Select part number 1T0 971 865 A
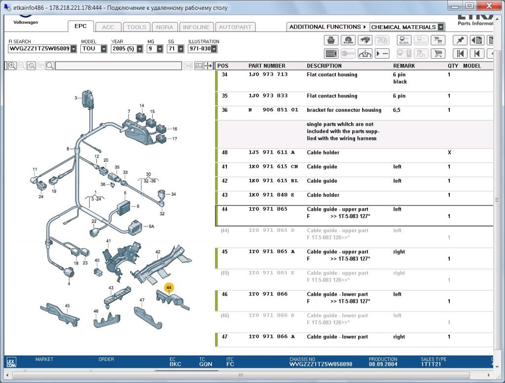This screenshot has width=505, height=383. [272, 252]
